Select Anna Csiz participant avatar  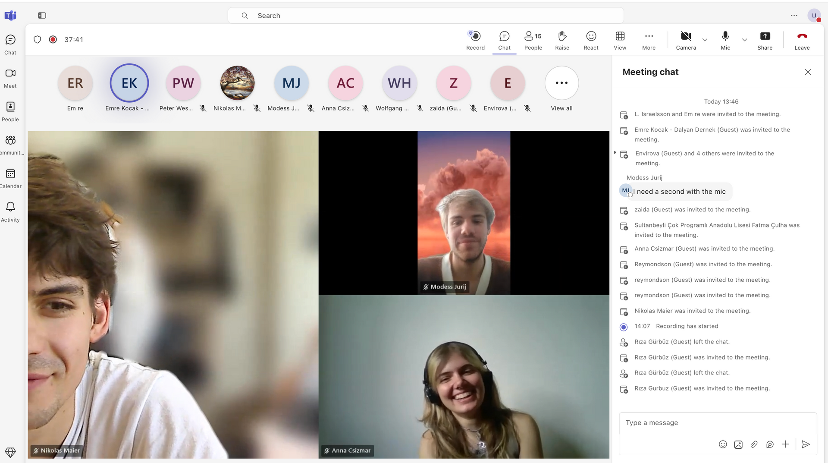[x=345, y=83]
